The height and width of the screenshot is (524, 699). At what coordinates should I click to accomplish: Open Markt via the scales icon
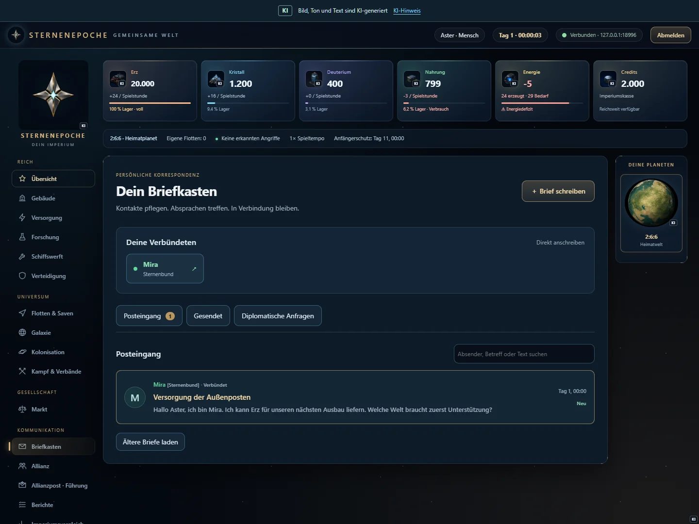[x=22, y=409]
